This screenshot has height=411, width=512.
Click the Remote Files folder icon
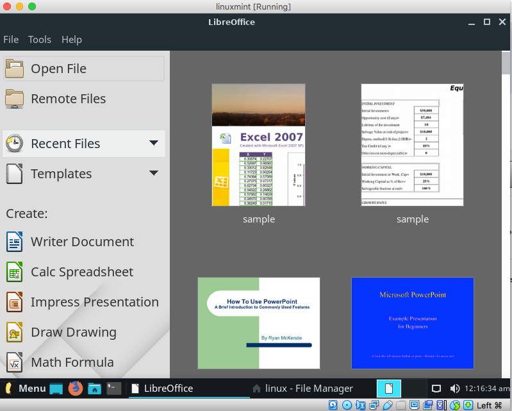(14, 99)
